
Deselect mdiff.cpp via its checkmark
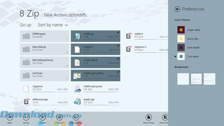coord(118,32)
